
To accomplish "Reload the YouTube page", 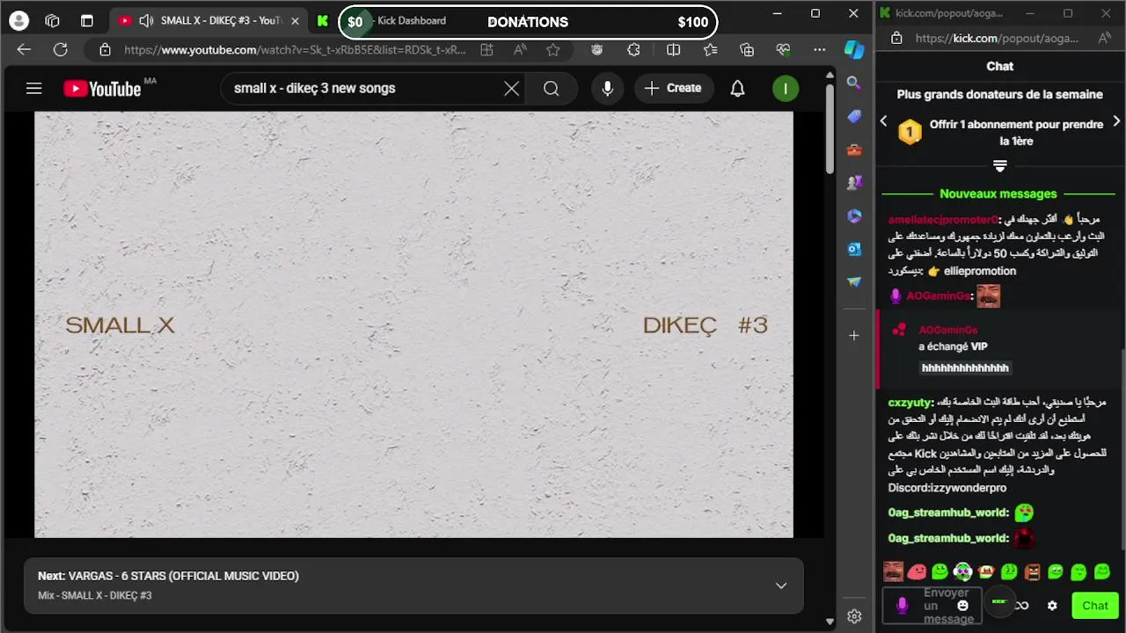I will point(60,50).
